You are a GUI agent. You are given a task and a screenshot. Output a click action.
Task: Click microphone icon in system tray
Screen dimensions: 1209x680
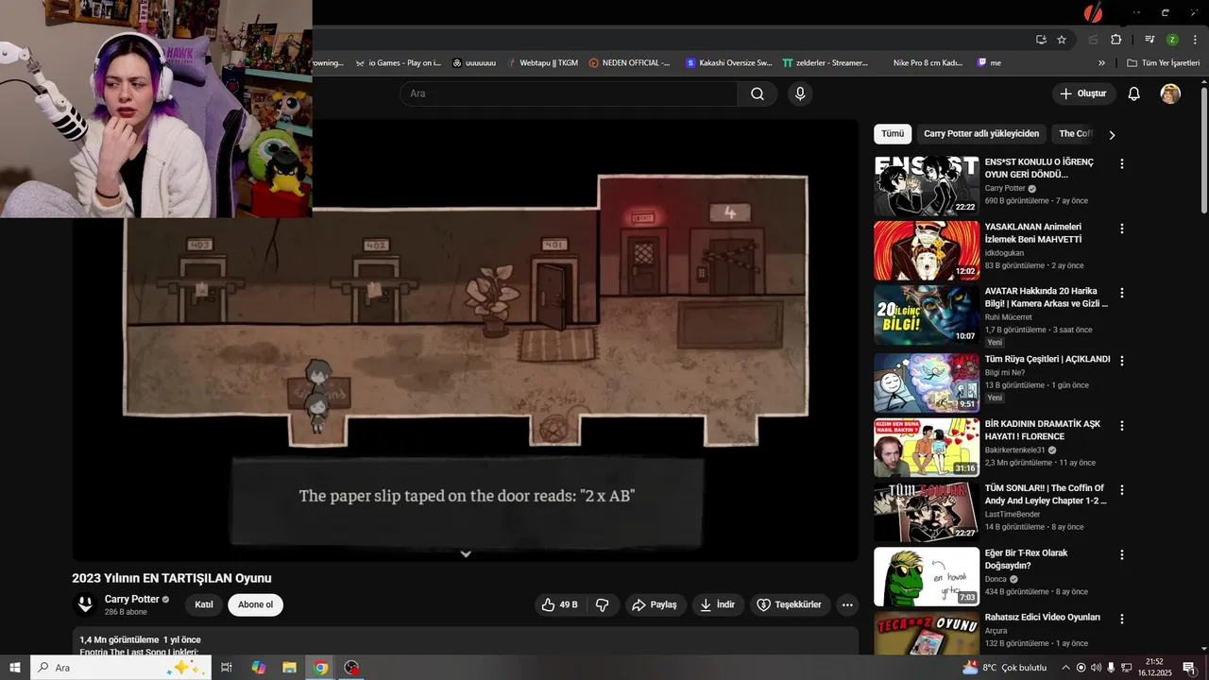[x=1111, y=668]
